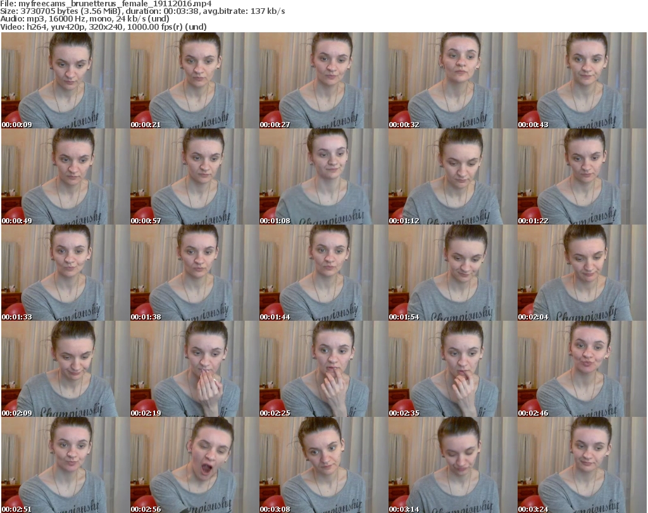This screenshot has height=513, width=648.
Task: Click the 00:03:14 timestamp label
Action: [x=404, y=508]
